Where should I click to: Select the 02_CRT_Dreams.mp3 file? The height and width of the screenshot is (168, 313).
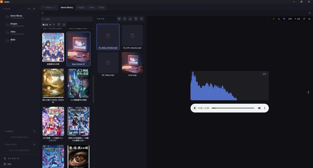pos(132,37)
